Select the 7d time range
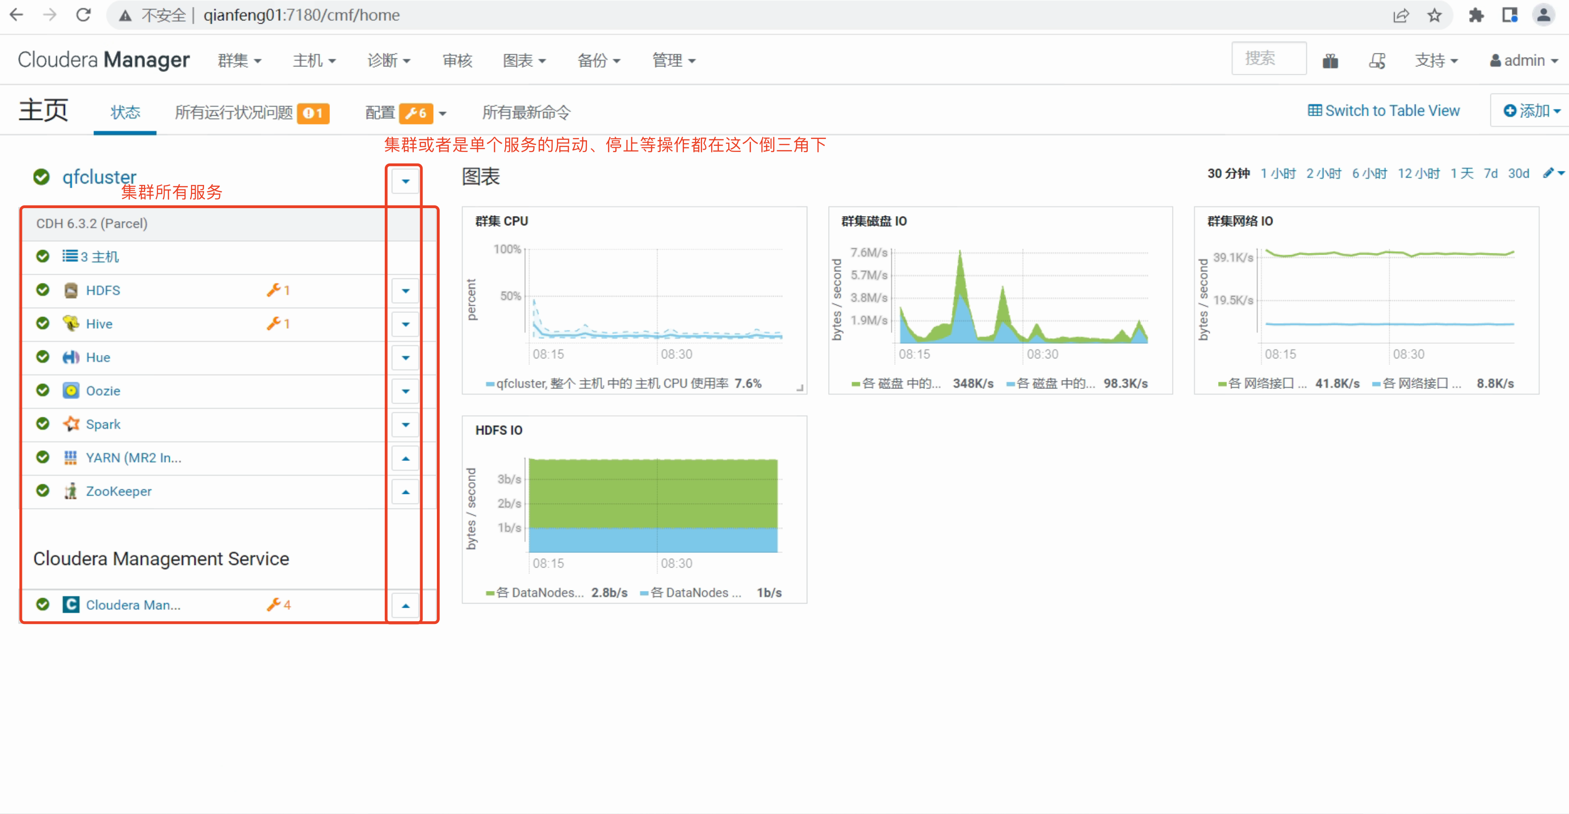 [x=1490, y=173]
